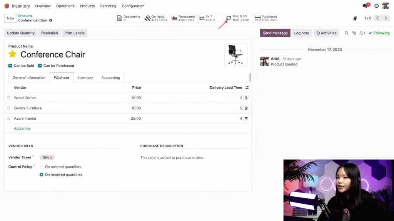The width and height of the screenshot is (394, 221).
Task: Click the search icon in chatter
Action: (347, 33)
